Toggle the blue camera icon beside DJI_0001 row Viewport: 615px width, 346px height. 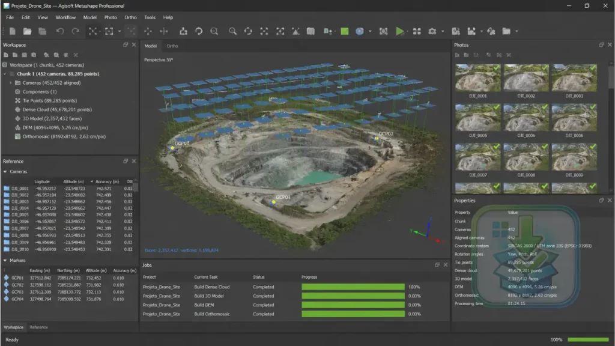7,188
